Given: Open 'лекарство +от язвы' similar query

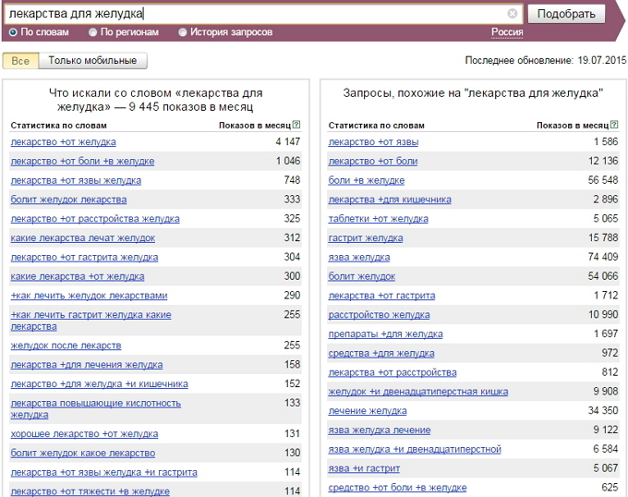Looking at the screenshot, I should pyautogui.click(x=373, y=141).
